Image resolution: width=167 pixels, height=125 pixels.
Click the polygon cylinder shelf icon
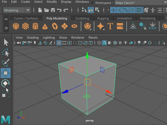pos(35,26)
